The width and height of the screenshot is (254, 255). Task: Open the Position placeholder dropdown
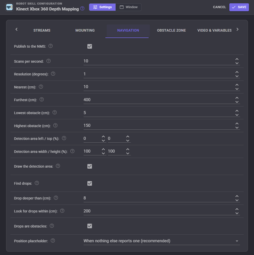coord(162,241)
